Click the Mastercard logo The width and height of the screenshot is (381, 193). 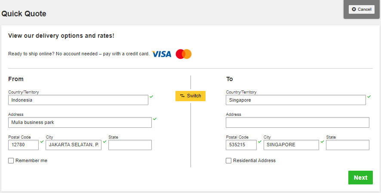click(184, 54)
